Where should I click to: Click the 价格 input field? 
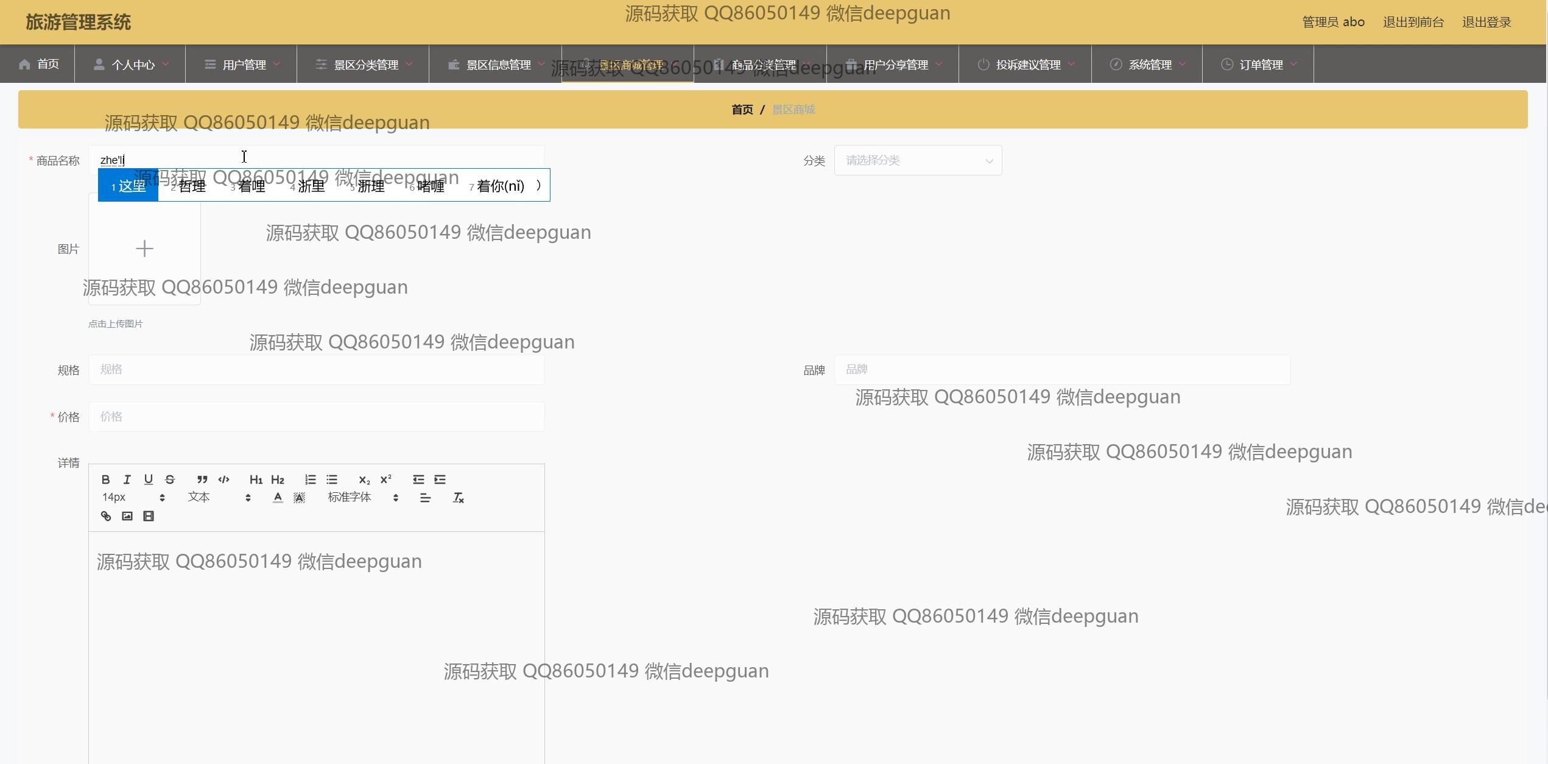click(x=316, y=417)
